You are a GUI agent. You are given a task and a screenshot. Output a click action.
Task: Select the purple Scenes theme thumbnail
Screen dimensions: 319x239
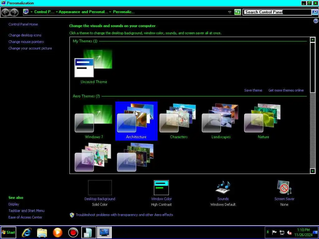93,157
